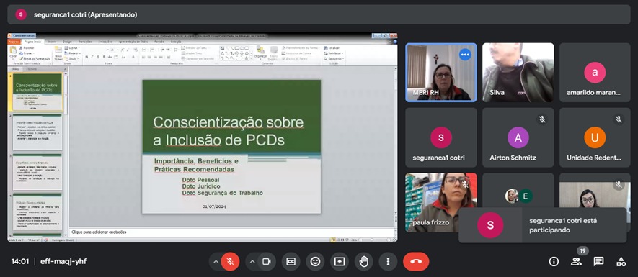Leave the call with red hang-up button

click(416, 262)
